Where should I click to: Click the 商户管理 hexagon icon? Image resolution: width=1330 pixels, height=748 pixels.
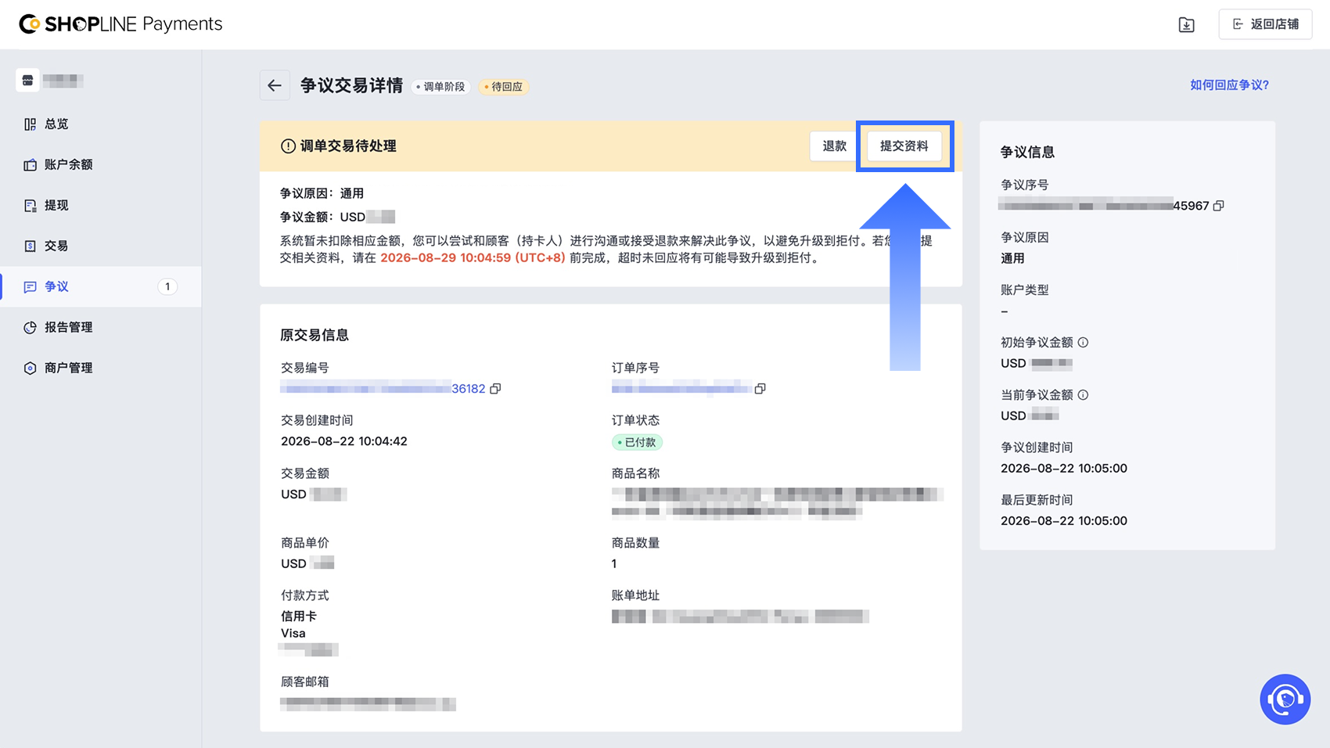coord(30,369)
